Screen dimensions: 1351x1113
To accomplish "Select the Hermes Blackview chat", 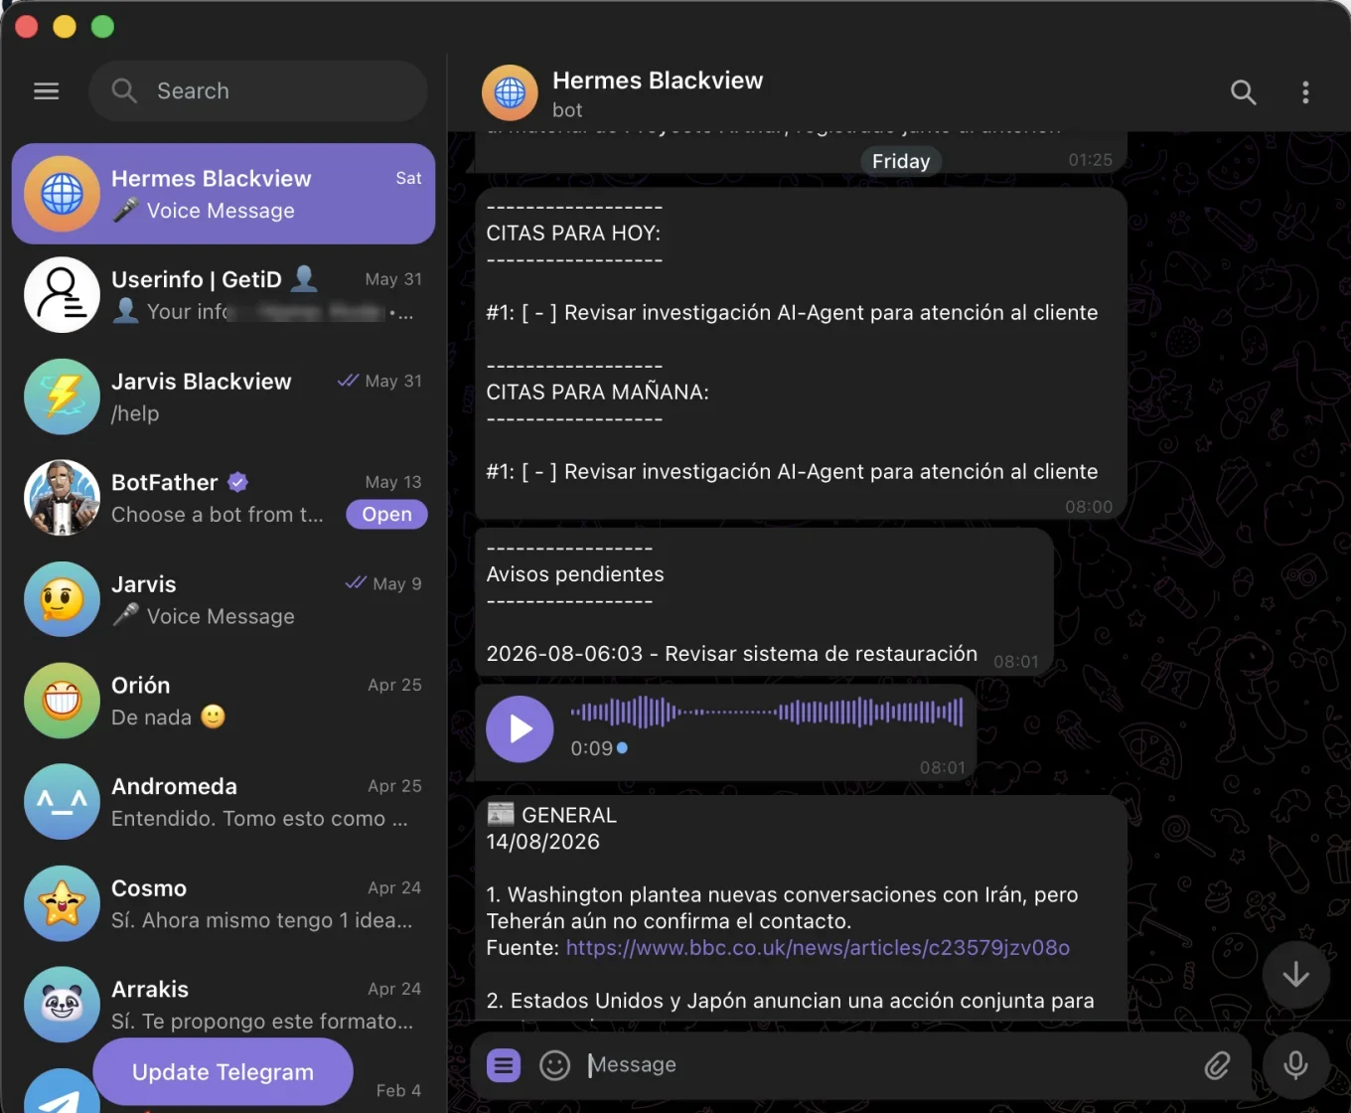I will (224, 194).
